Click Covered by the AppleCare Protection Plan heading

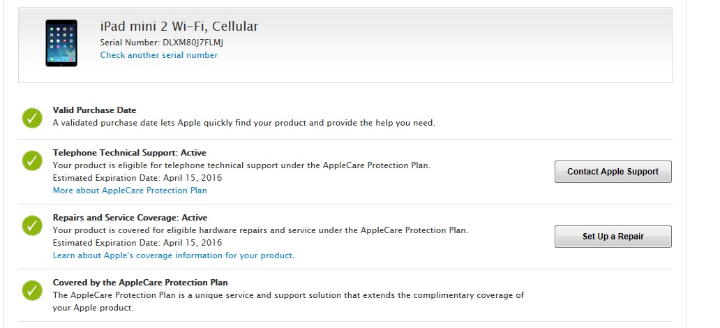pyautogui.click(x=140, y=283)
